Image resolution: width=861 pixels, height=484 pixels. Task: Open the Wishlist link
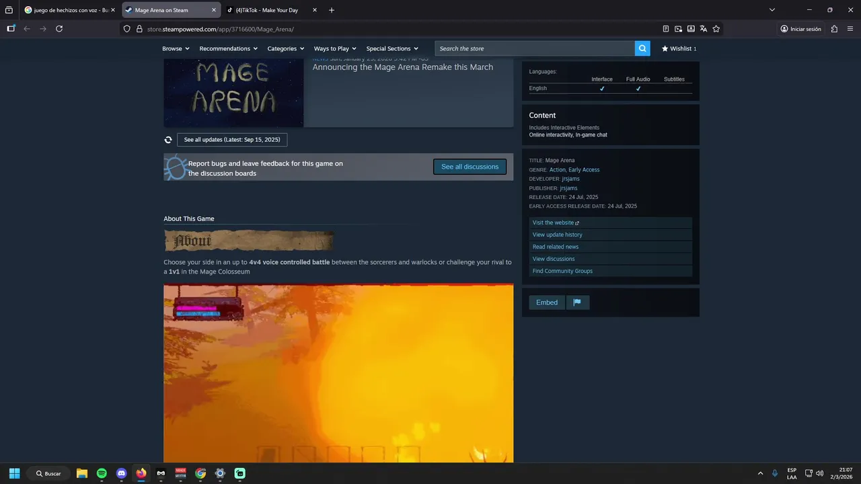[x=679, y=48]
